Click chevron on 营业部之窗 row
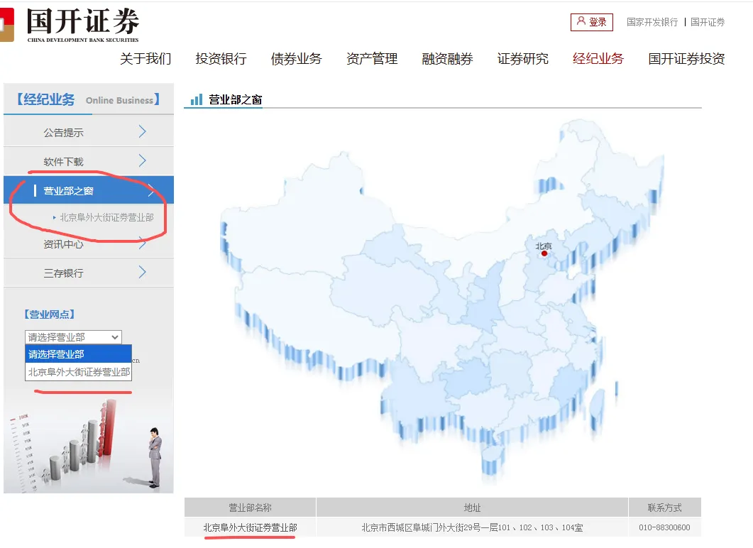 [x=151, y=190]
